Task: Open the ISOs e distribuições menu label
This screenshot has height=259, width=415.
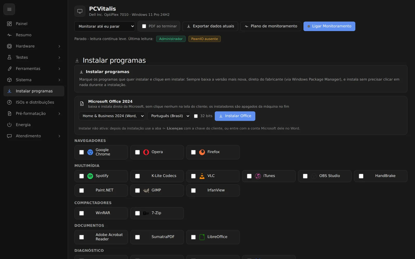Action: tap(35, 102)
